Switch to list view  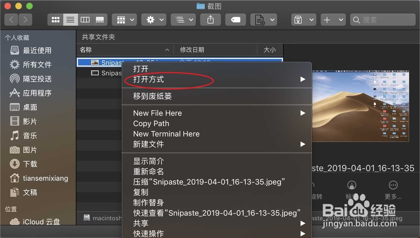coord(71,20)
